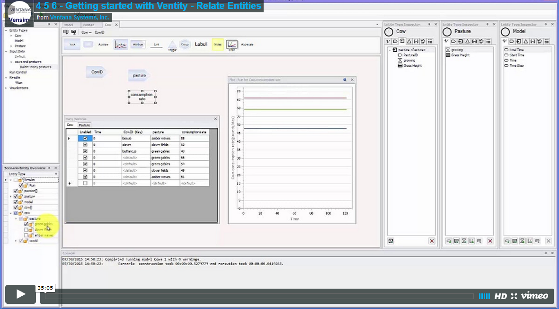Toggle the green gables checkbox in overview
Viewport: 559px width, 309px height.
[26, 224]
